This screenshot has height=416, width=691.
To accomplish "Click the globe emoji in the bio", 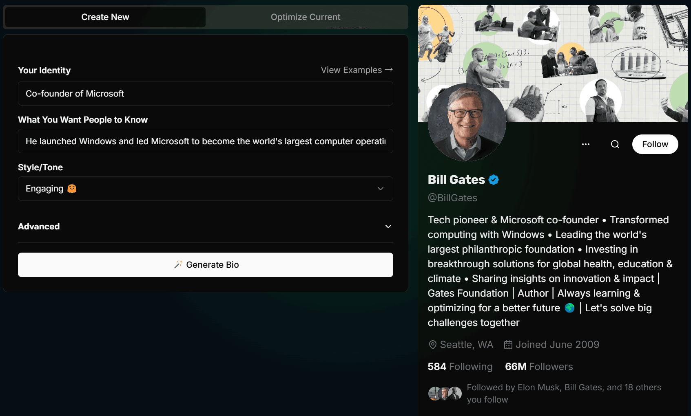I will point(570,308).
